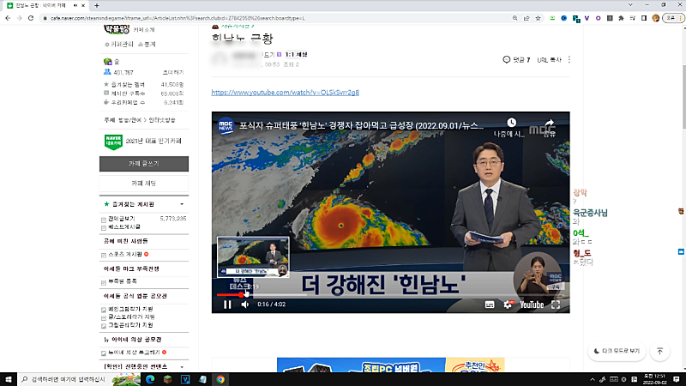Share this page icon in address bar
The height and width of the screenshot is (386, 686).
pos(527,18)
